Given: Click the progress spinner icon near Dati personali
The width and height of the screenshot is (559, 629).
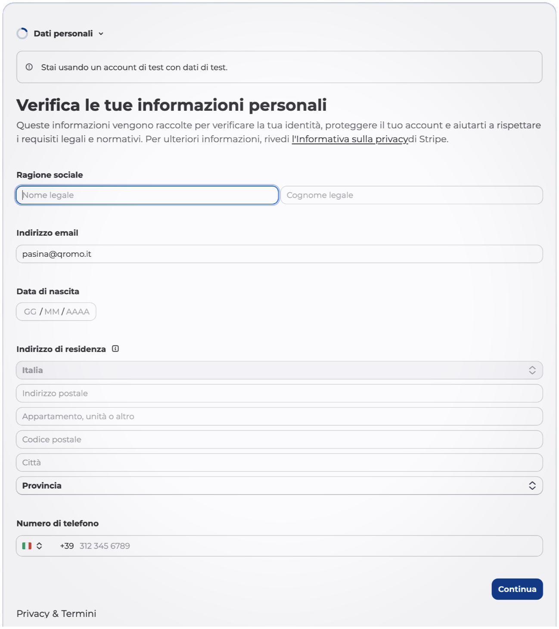Looking at the screenshot, I should point(22,34).
